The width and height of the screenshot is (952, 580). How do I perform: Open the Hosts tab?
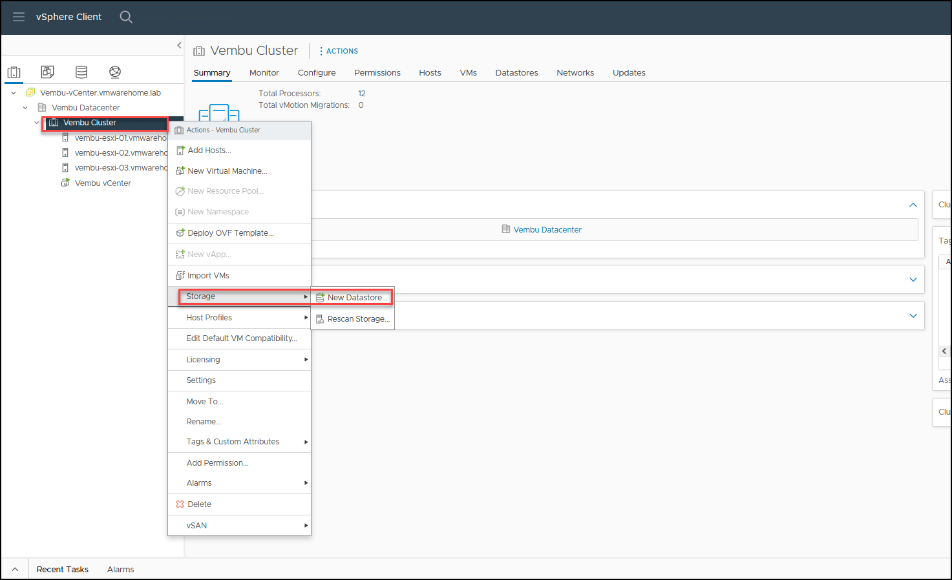coord(430,73)
